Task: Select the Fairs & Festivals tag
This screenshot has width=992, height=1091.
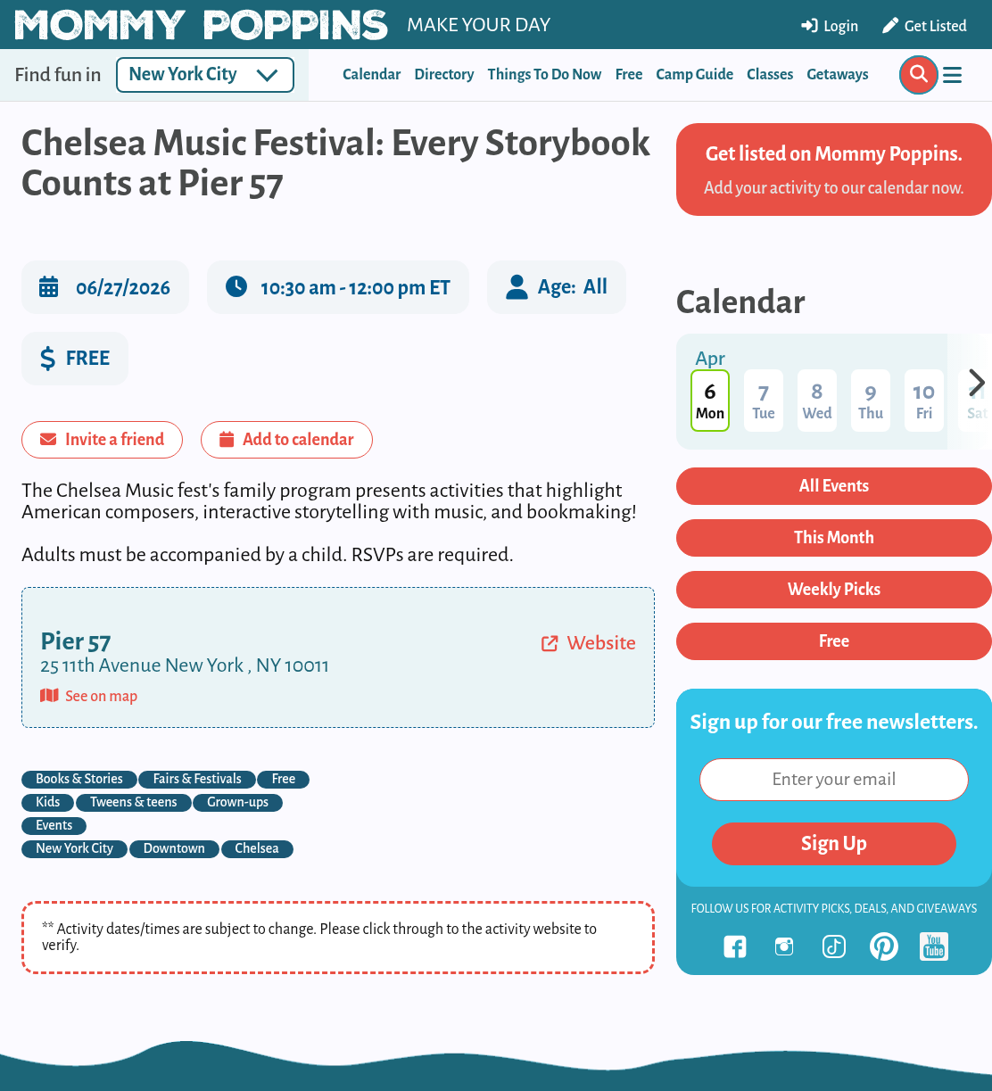Action: (x=197, y=779)
